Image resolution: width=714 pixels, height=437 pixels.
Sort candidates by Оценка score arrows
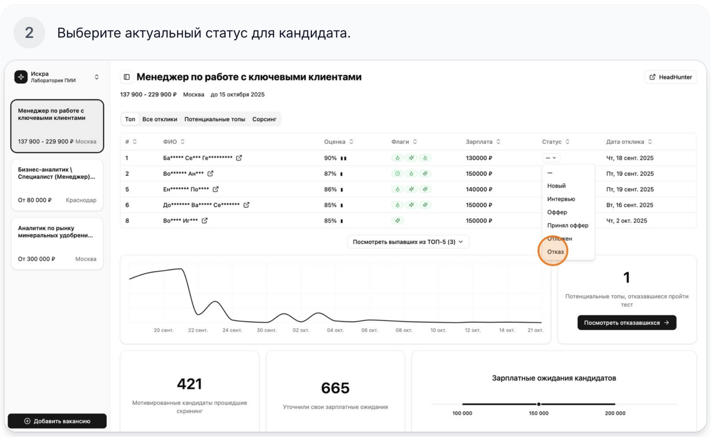click(351, 142)
